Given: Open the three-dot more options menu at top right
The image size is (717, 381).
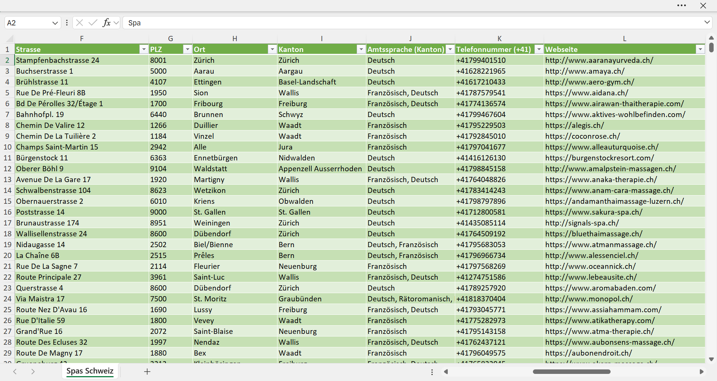Looking at the screenshot, I should (x=682, y=6).
